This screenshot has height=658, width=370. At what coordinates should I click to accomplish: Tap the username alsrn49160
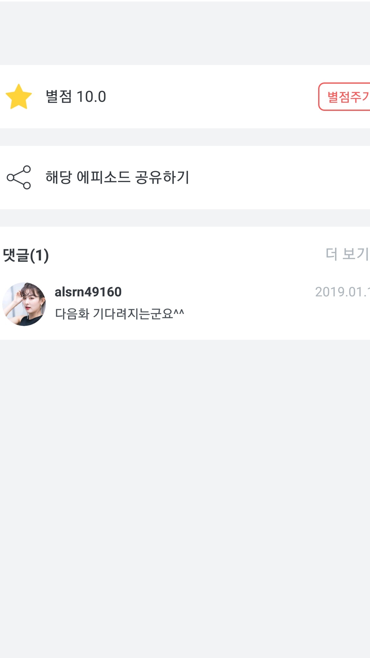tap(88, 292)
